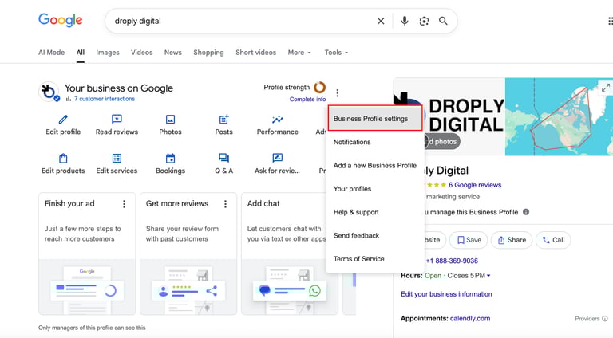Switch to the Images tab
This screenshot has width=613, height=338.
click(x=108, y=53)
